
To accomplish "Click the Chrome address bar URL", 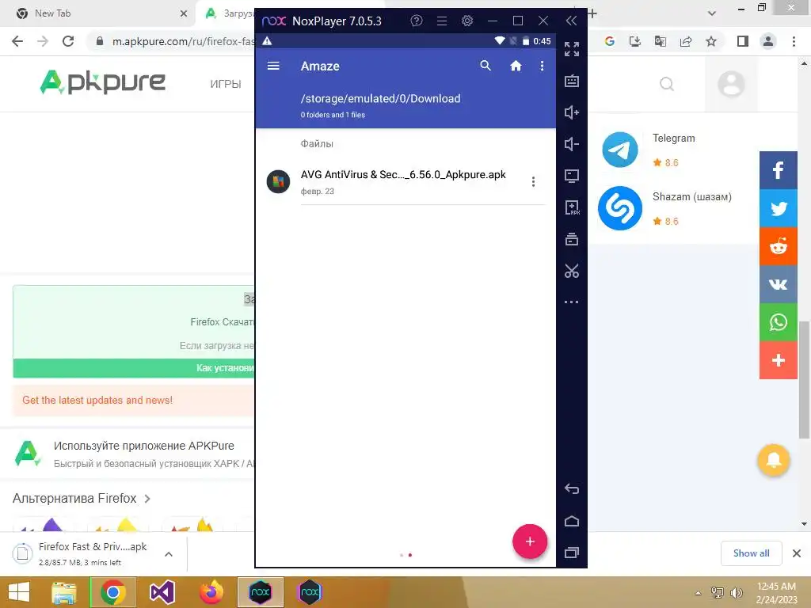I will 184,41.
